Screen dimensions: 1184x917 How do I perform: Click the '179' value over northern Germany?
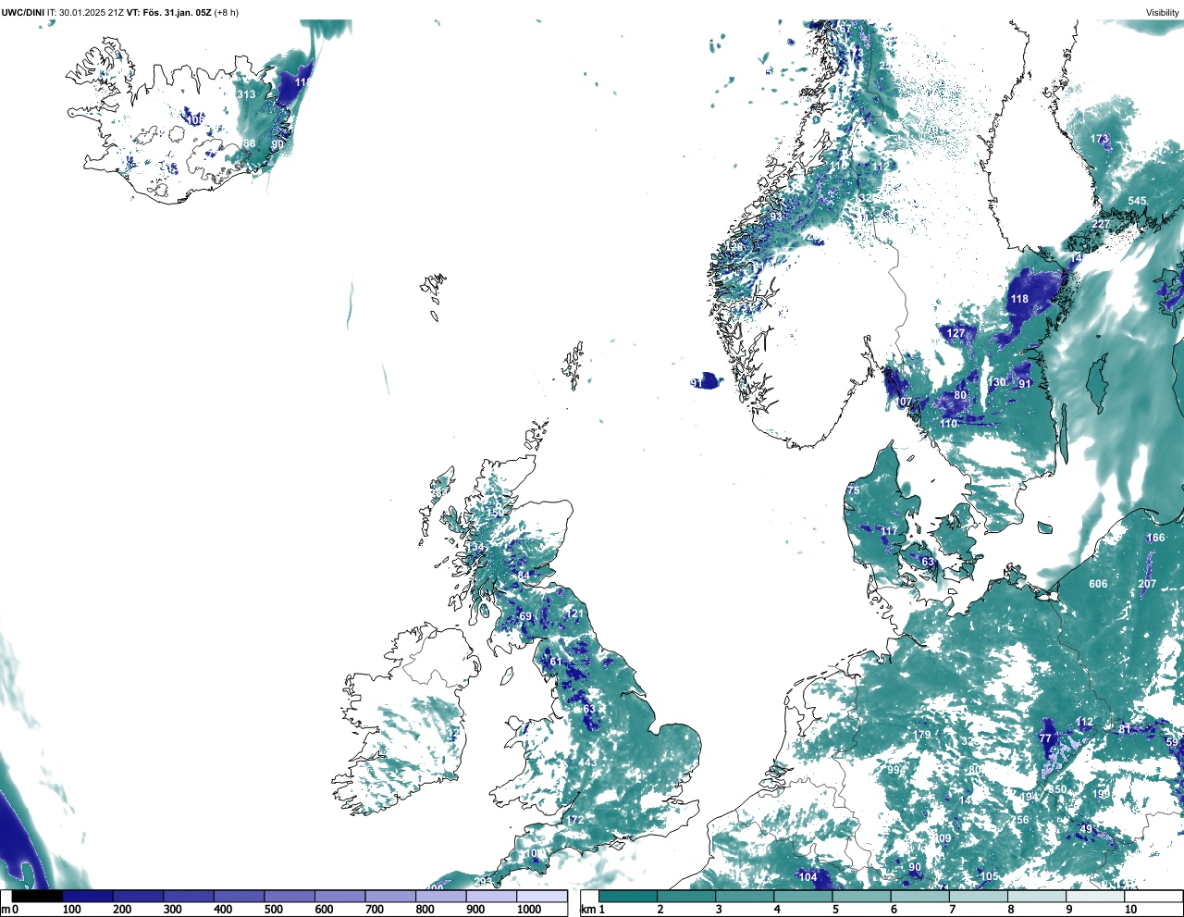922,736
